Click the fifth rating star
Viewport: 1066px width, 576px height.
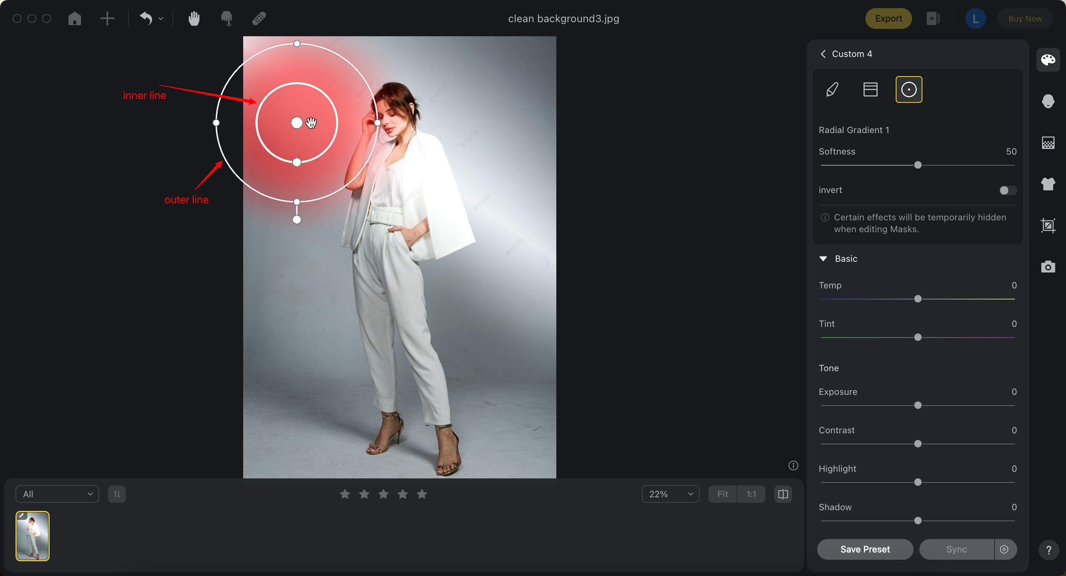pyautogui.click(x=422, y=494)
